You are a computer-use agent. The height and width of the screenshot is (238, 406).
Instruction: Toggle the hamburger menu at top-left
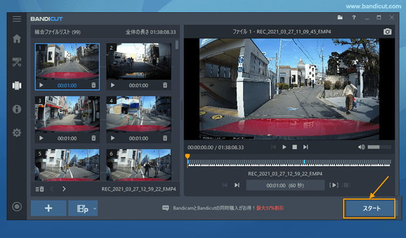point(17,19)
